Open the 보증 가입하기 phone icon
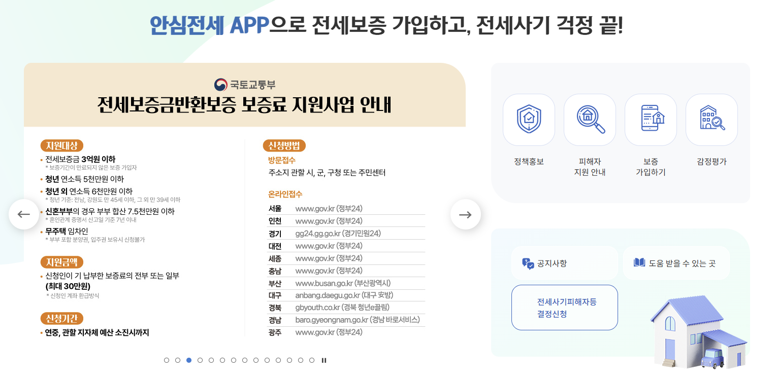775x382 pixels. 651,120
